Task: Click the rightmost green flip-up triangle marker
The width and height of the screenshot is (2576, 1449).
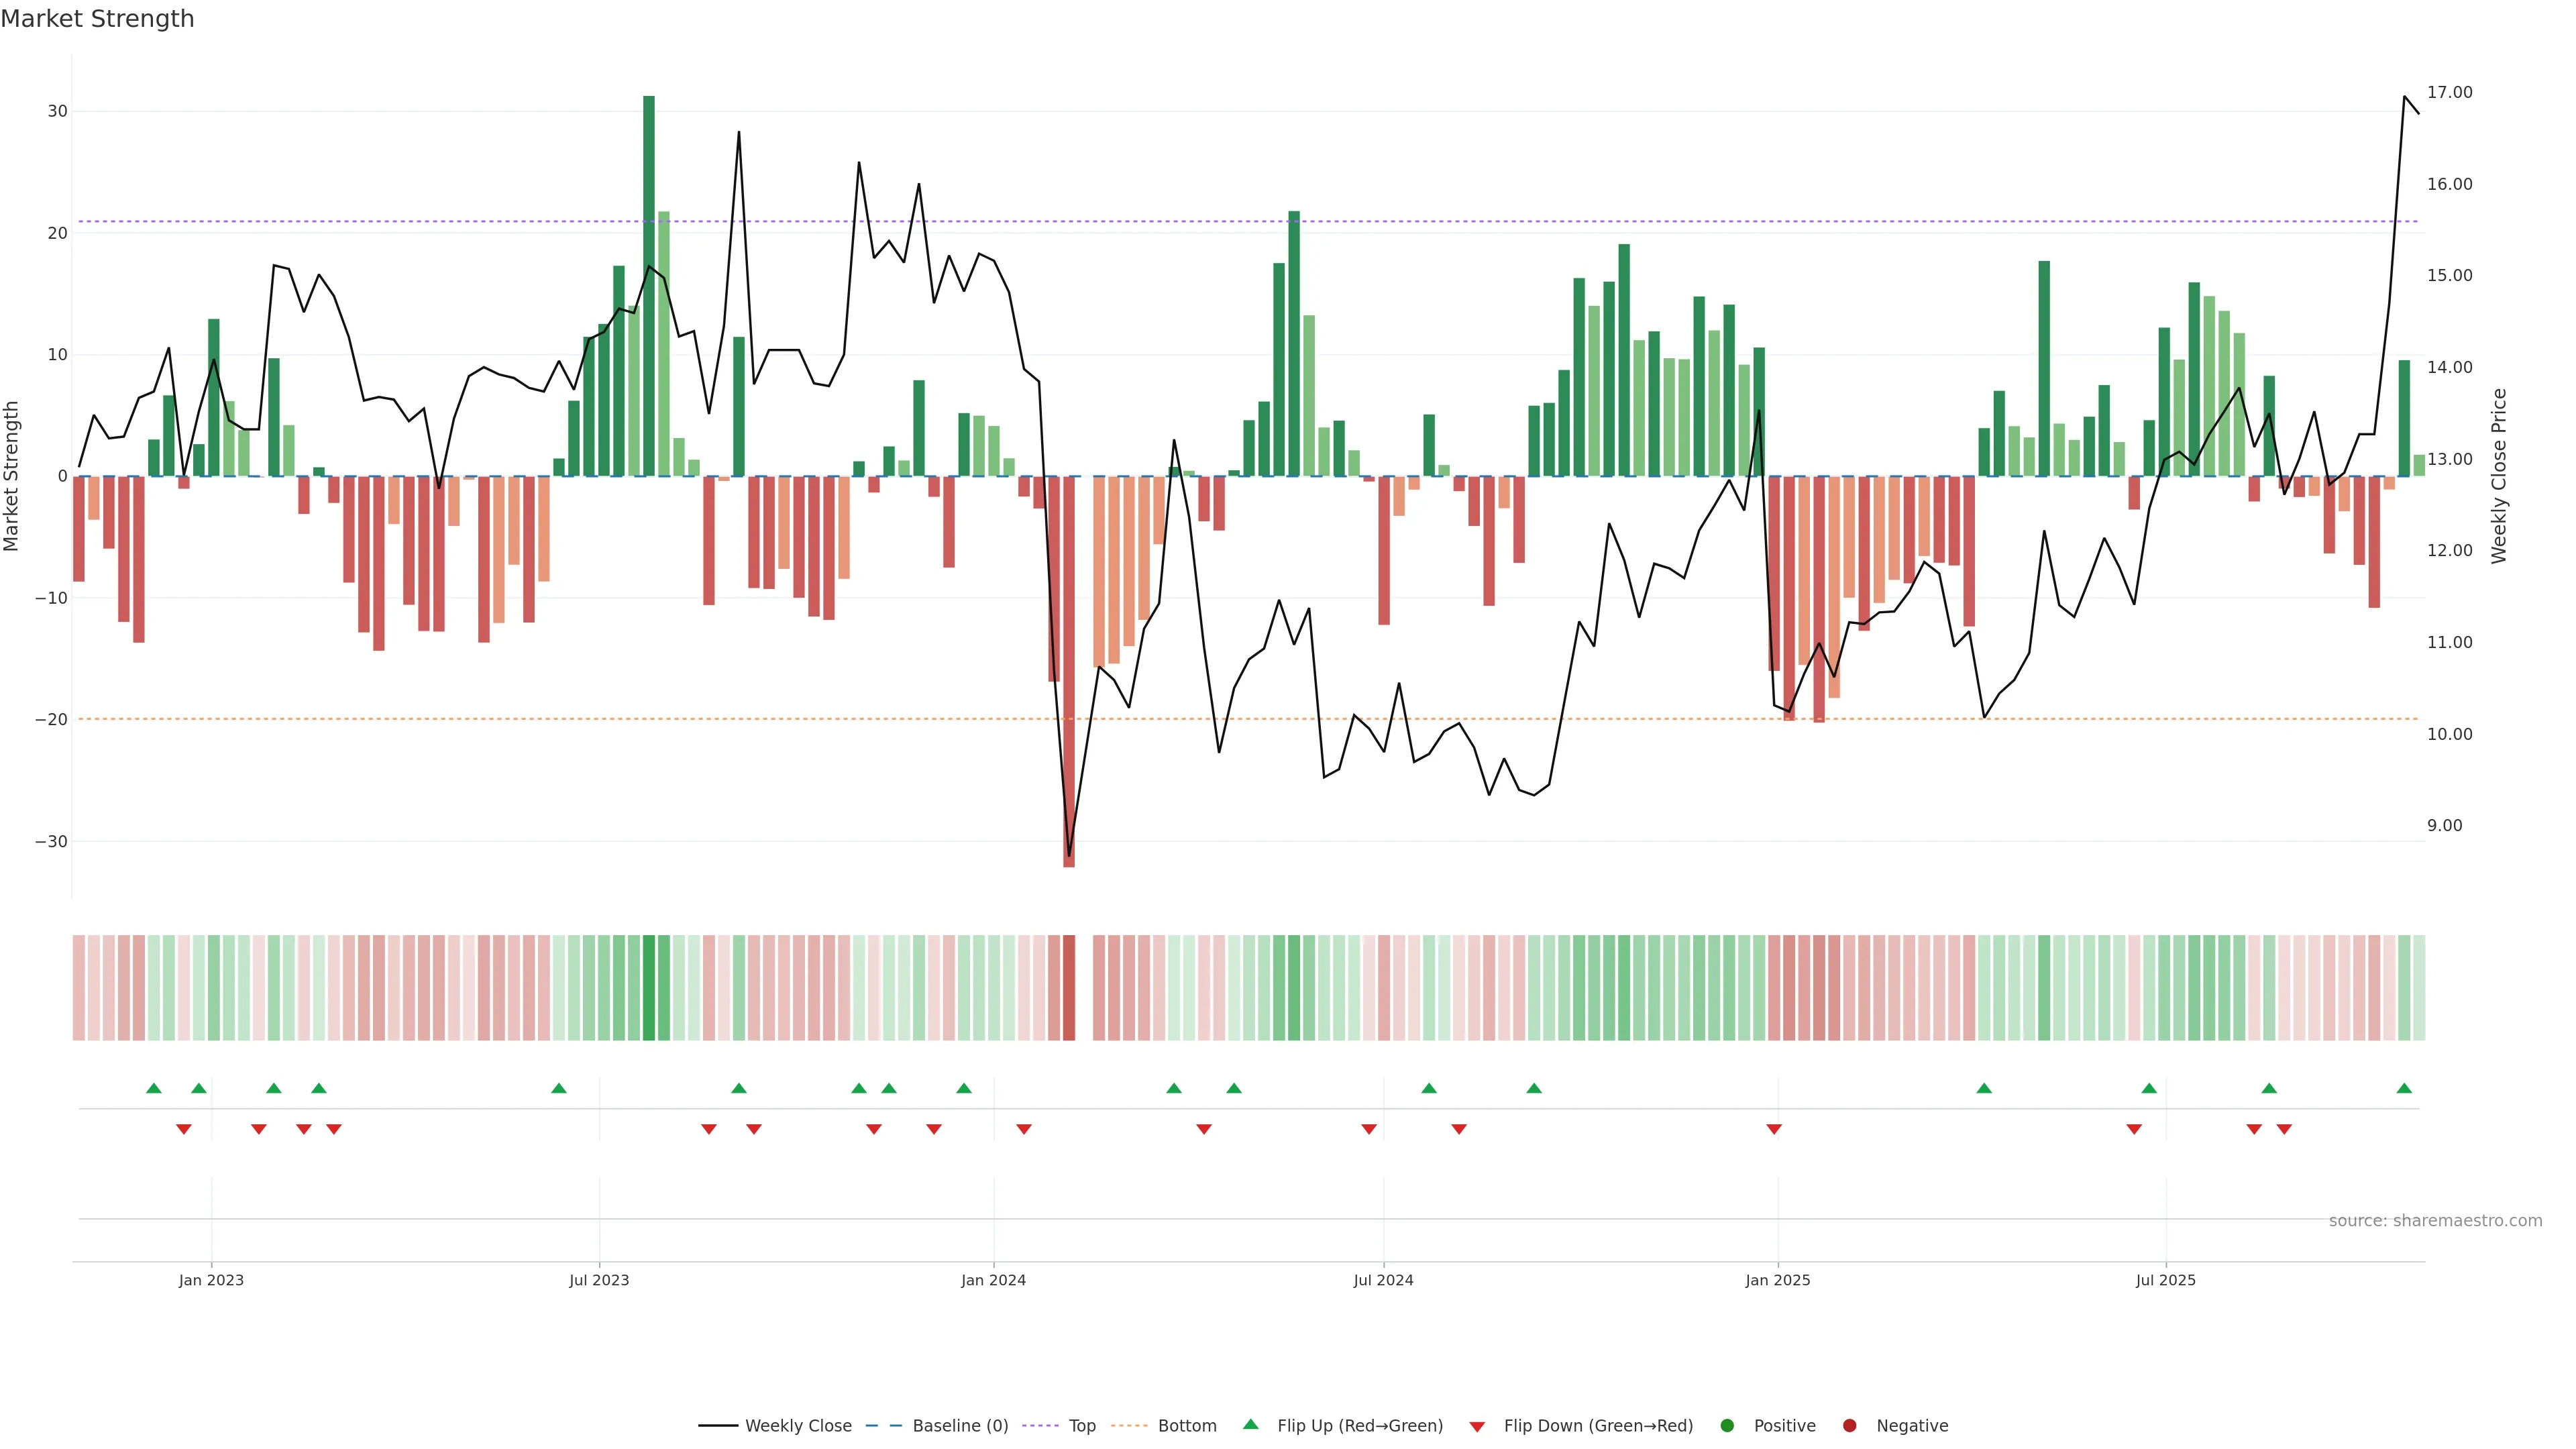Action: pos(2404,1088)
